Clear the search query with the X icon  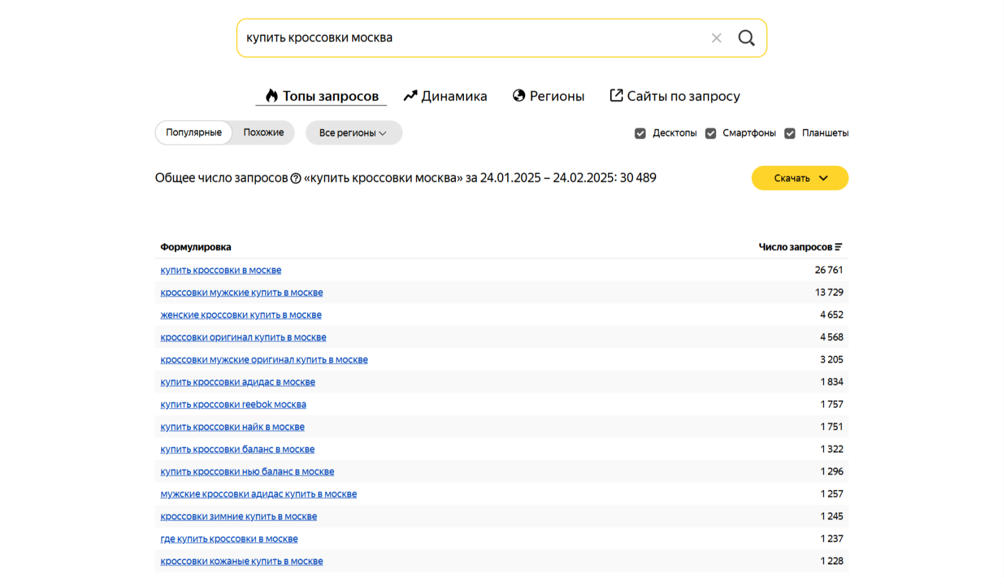click(x=716, y=38)
